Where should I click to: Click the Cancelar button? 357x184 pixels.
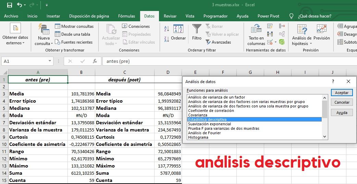pyautogui.click(x=342, y=102)
